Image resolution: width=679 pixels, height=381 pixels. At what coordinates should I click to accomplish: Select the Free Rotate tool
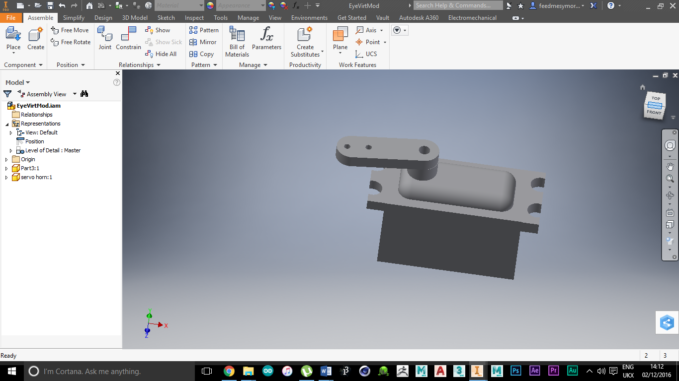click(71, 42)
